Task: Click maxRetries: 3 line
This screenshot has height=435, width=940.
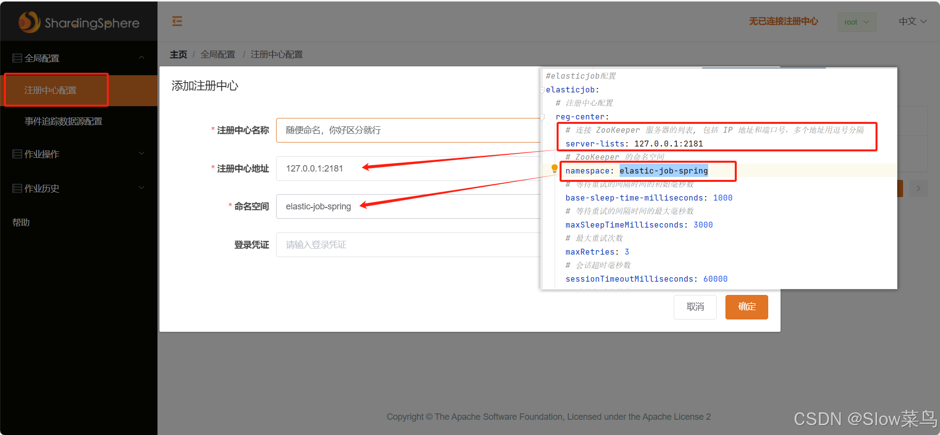Action: pyautogui.click(x=597, y=252)
